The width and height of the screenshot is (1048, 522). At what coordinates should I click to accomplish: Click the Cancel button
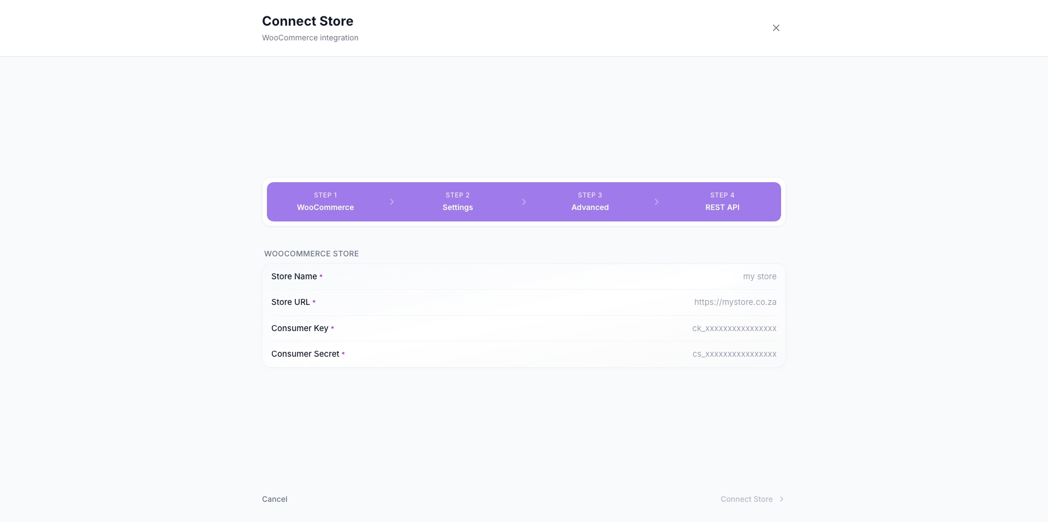pyautogui.click(x=274, y=499)
